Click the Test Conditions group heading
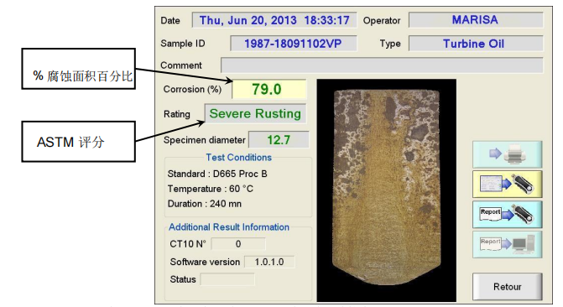The height and width of the screenshot is (307, 563). tap(238, 157)
